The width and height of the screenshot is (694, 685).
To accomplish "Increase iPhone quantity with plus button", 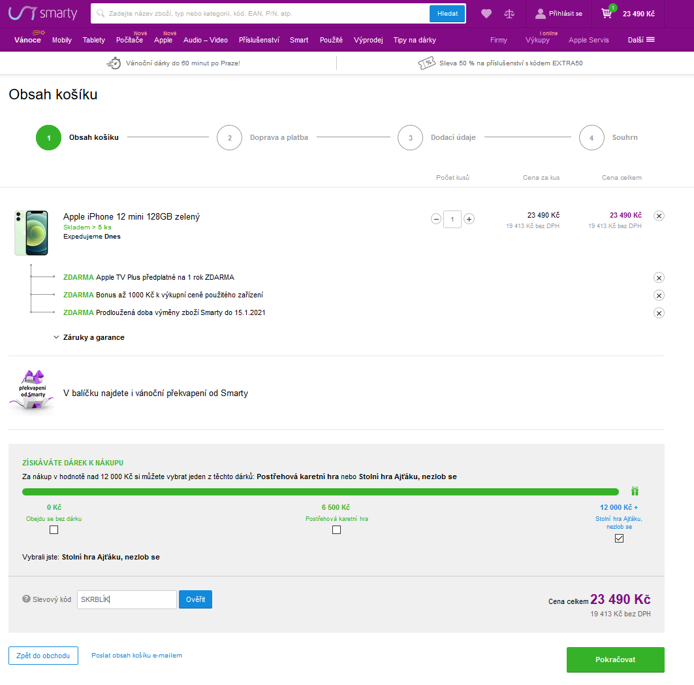I will 469,219.
